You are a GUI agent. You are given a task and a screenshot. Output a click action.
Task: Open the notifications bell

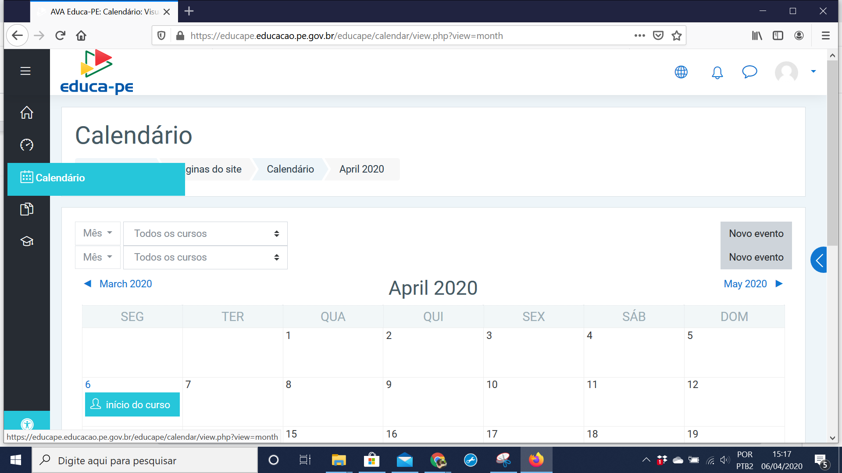pos(717,72)
